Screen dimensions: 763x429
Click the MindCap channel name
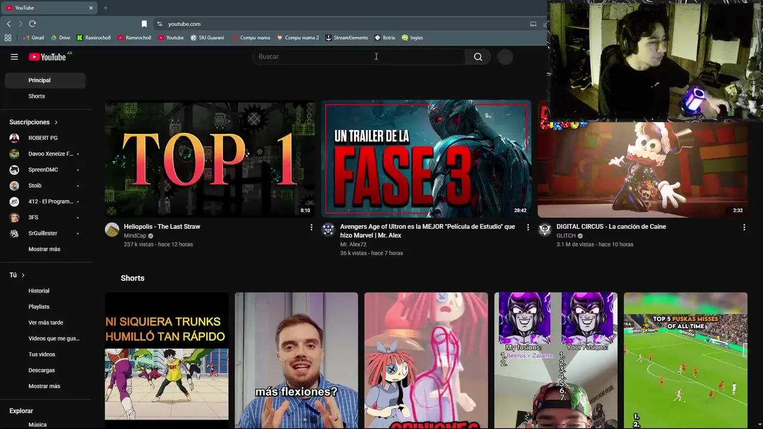point(135,236)
